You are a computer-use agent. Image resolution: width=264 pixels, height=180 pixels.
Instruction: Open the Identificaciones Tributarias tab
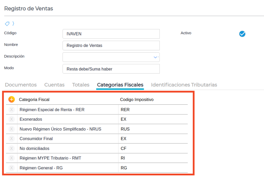(184, 85)
